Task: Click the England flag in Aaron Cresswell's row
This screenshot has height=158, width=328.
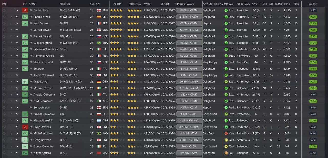Action: tap(99, 75)
